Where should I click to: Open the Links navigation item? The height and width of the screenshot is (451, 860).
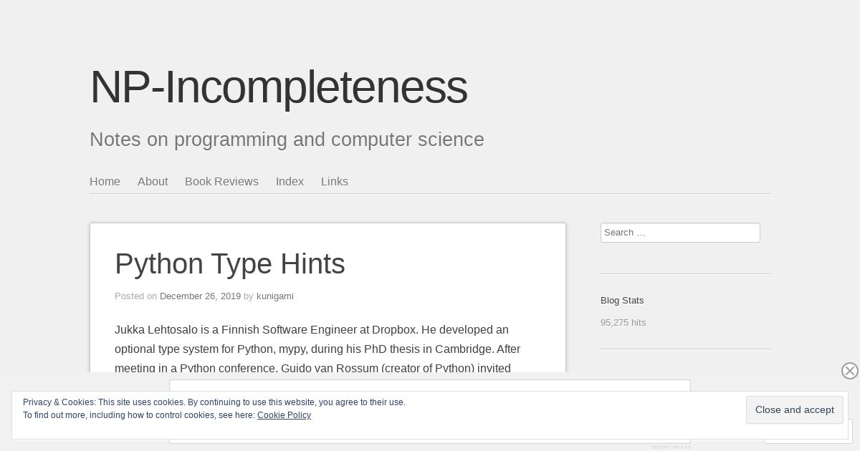335,181
